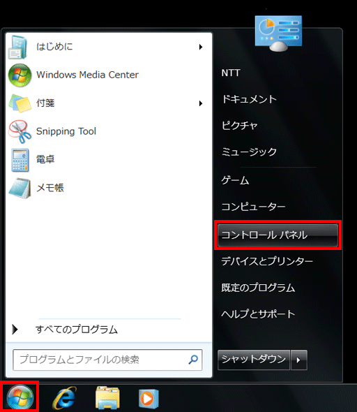The width and height of the screenshot is (357, 412).
Task: Expand すべてのプログラム arrow
Action: click(x=15, y=329)
